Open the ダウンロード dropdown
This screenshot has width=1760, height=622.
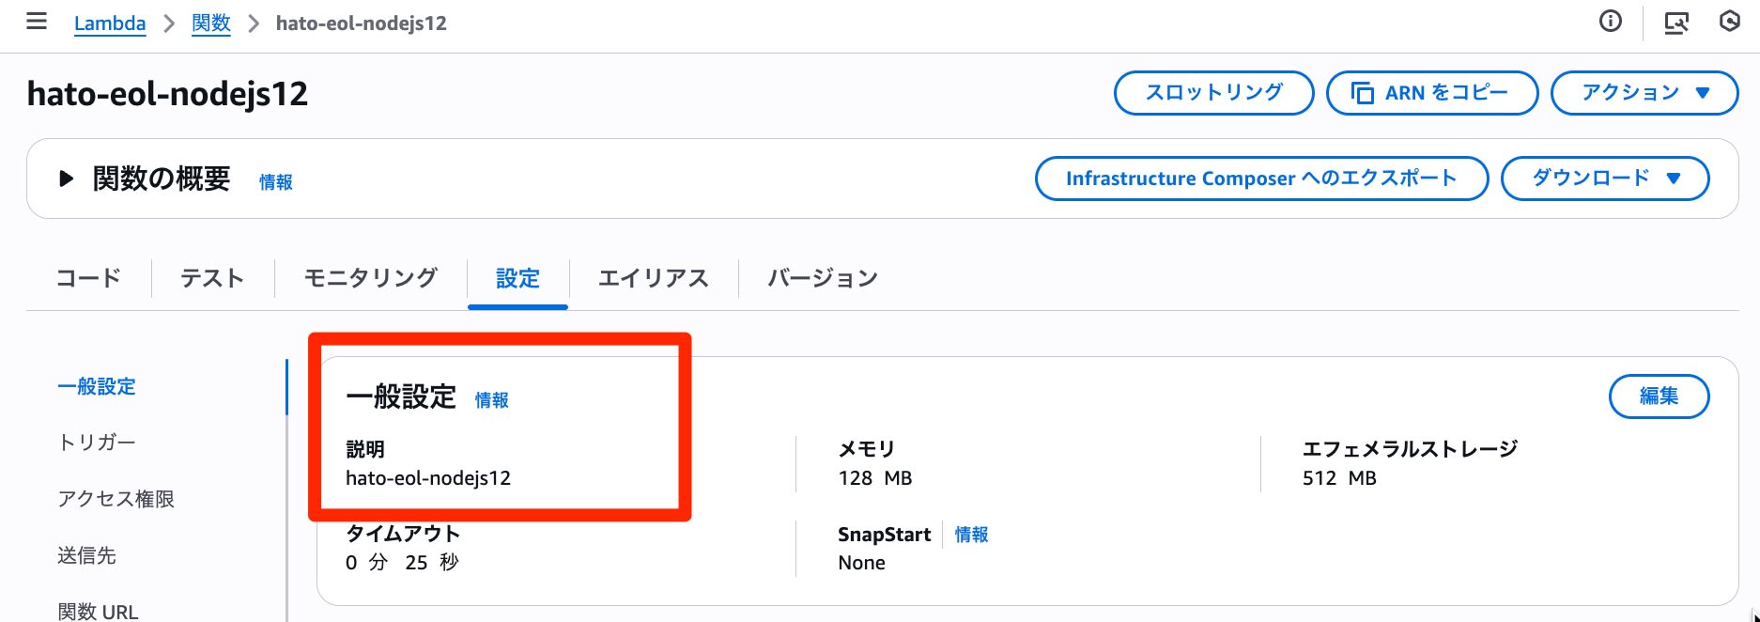click(x=1604, y=179)
